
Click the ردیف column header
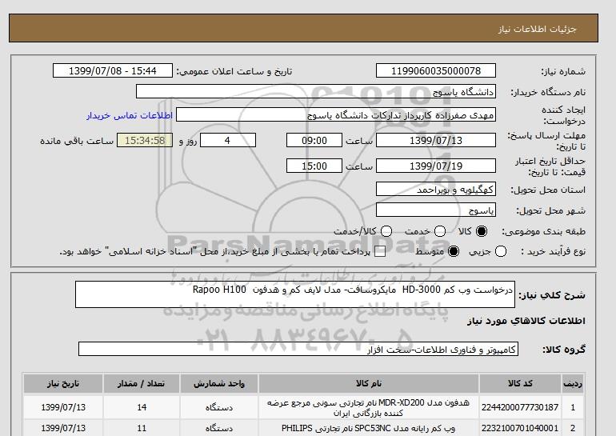pyautogui.click(x=572, y=384)
